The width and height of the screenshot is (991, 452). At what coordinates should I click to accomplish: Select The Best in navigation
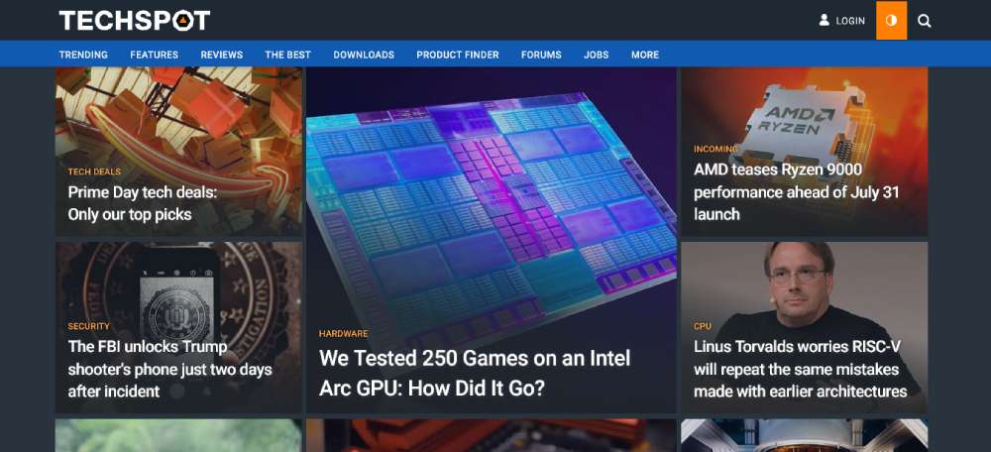tap(287, 55)
